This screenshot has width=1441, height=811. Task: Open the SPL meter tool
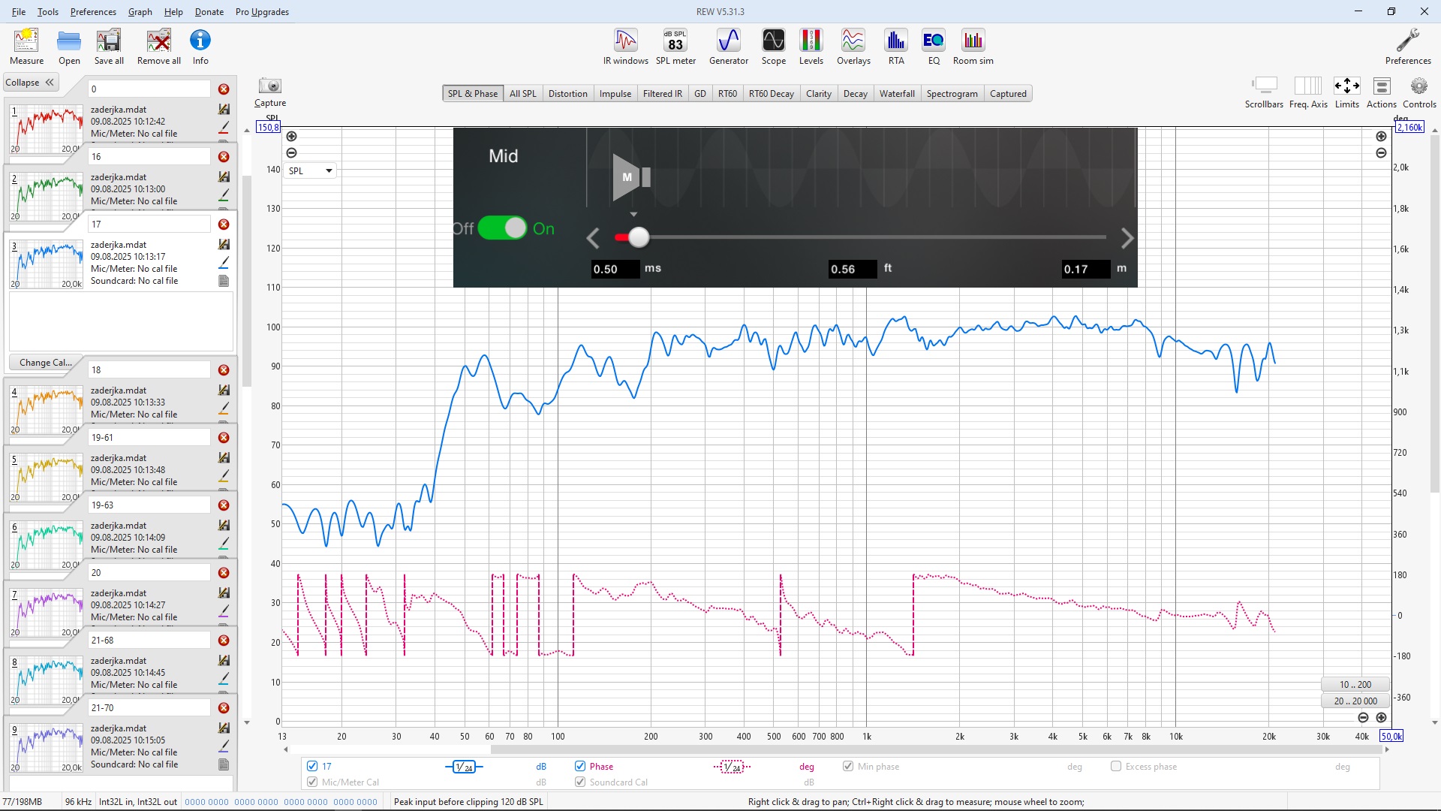(675, 47)
